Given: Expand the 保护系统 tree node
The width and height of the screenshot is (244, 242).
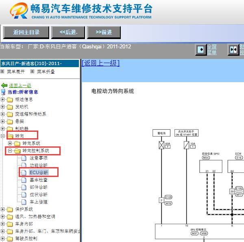Looking at the screenshot, I should pyautogui.click(x=2, y=209).
